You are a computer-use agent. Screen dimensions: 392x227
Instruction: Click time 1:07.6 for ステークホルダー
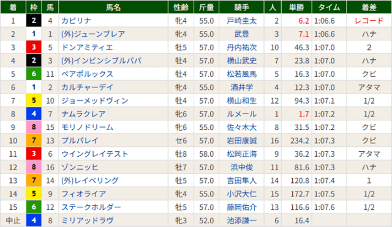pyautogui.click(x=324, y=207)
